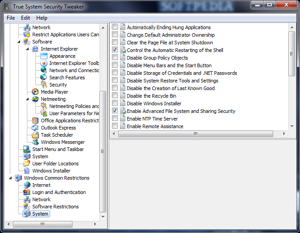This screenshot has width=300, height=233.
Task: Click the Start Menu and Taskbar icon
Action: 27,149
